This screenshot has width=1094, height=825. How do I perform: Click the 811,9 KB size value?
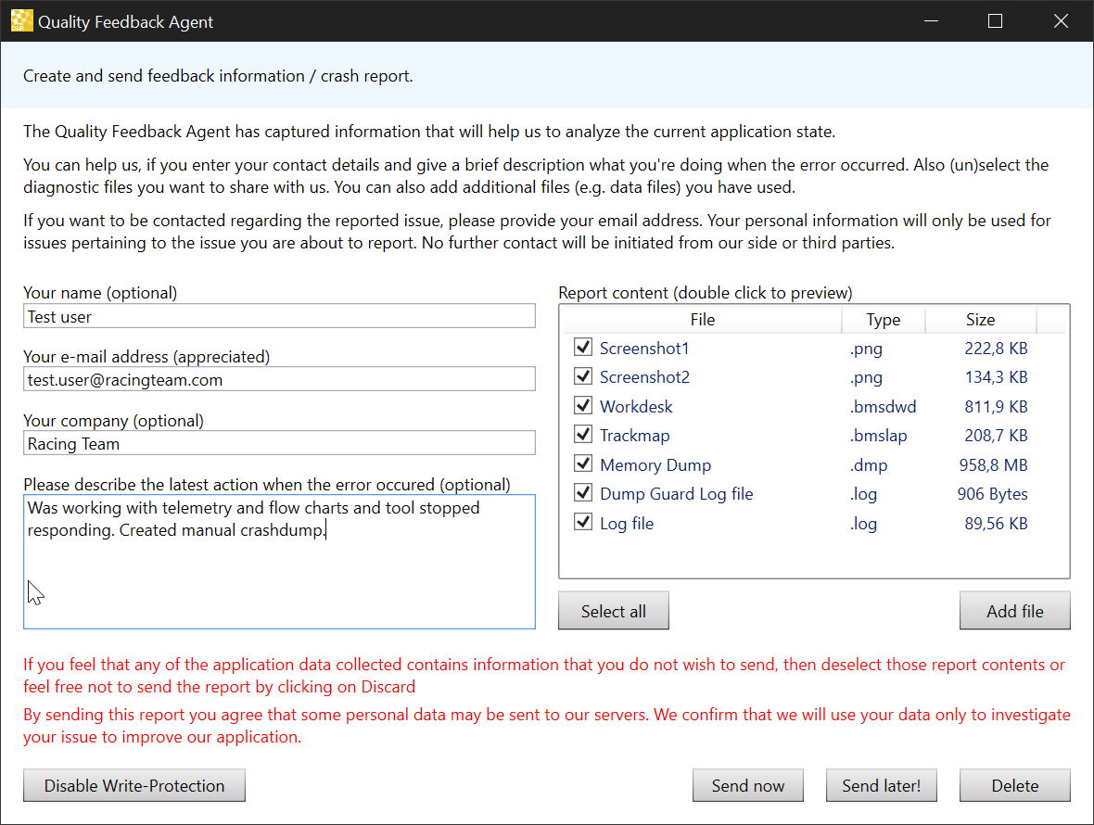tap(996, 407)
